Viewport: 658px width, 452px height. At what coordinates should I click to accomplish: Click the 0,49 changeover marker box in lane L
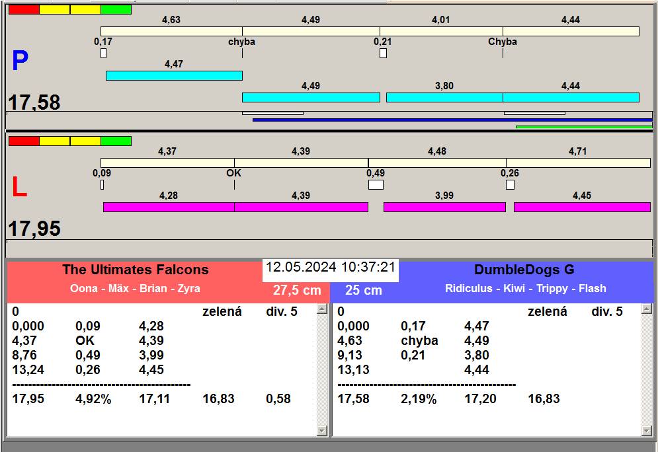pyautogui.click(x=376, y=184)
